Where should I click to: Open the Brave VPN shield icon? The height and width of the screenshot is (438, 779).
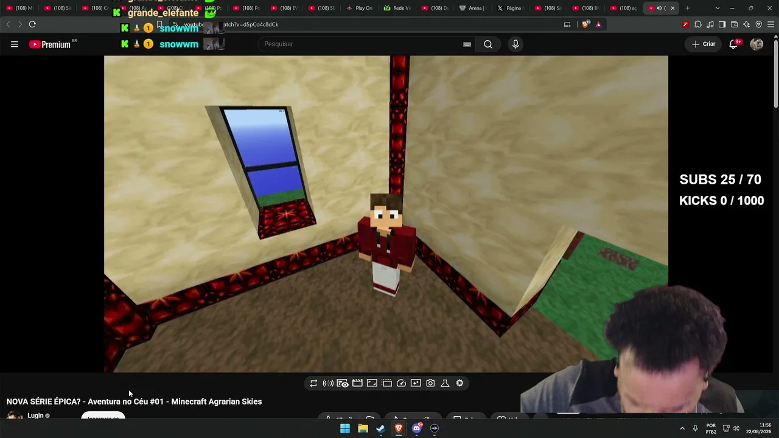(758, 24)
